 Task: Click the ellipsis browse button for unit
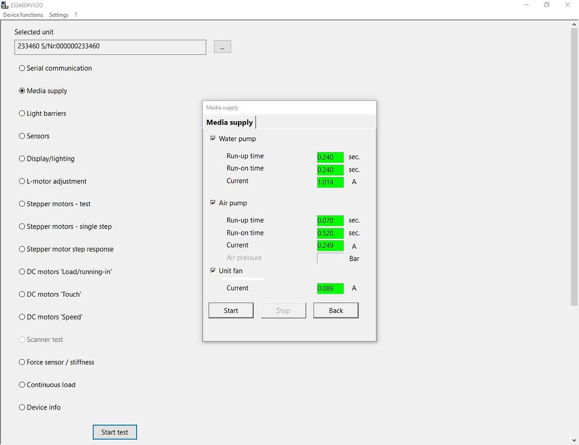[x=222, y=46]
